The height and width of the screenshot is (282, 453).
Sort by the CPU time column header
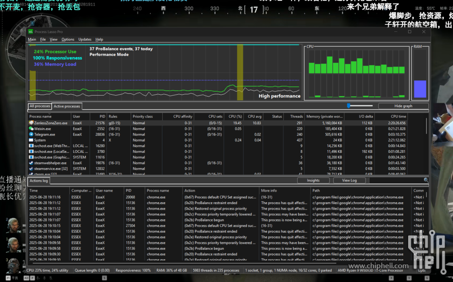[391, 116]
